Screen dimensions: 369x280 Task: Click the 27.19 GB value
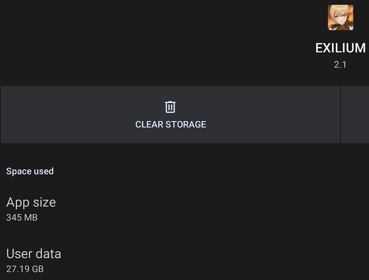25,269
